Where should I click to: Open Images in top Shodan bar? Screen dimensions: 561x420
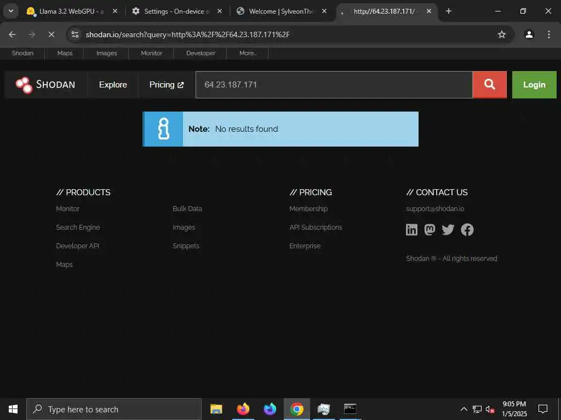click(107, 53)
